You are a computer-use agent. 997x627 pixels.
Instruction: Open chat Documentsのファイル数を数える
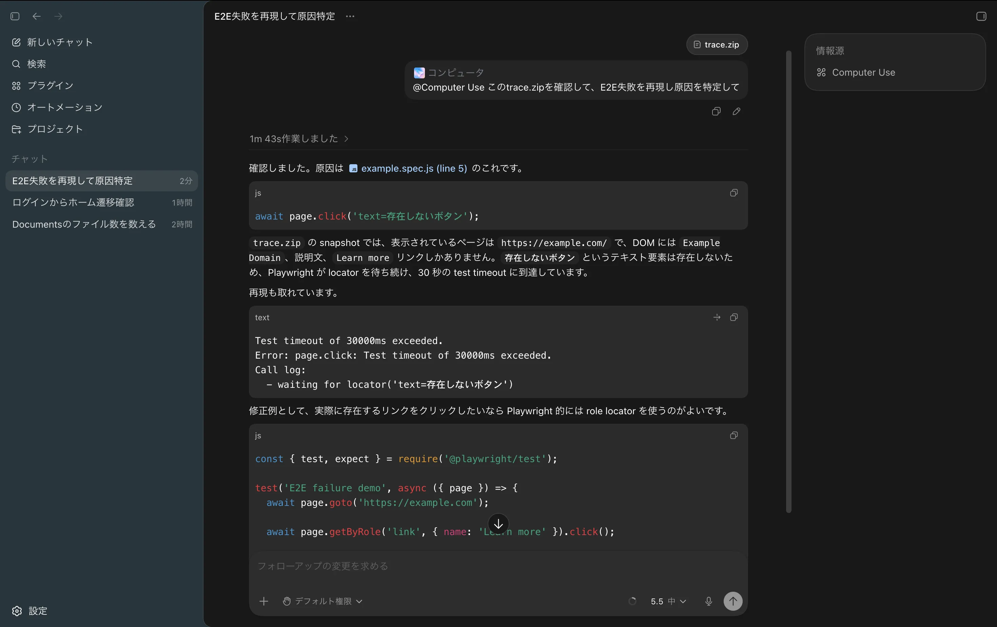click(101, 224)
